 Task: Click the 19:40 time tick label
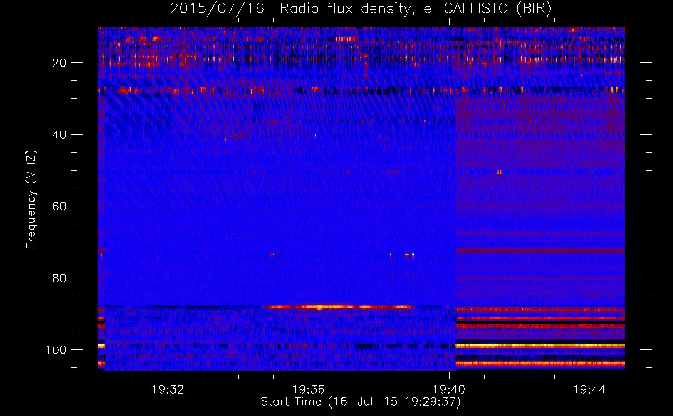point(449,390)
